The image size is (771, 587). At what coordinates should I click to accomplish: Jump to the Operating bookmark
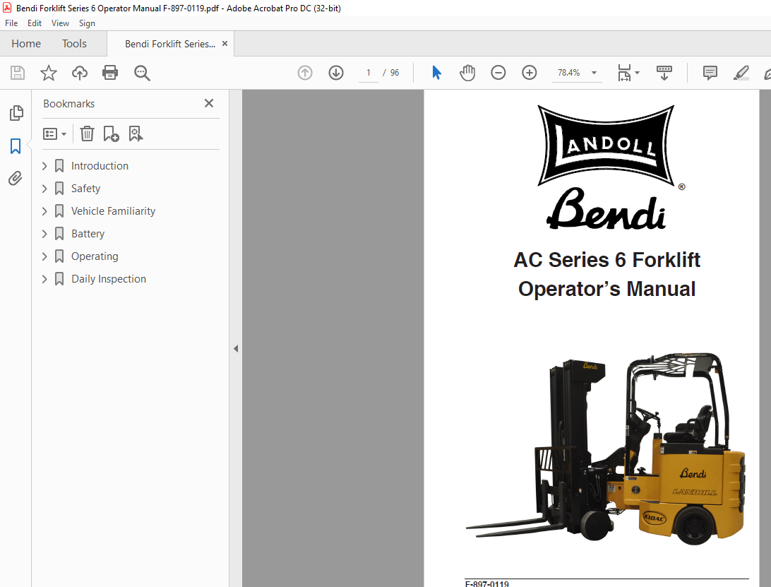click(95, 256)
